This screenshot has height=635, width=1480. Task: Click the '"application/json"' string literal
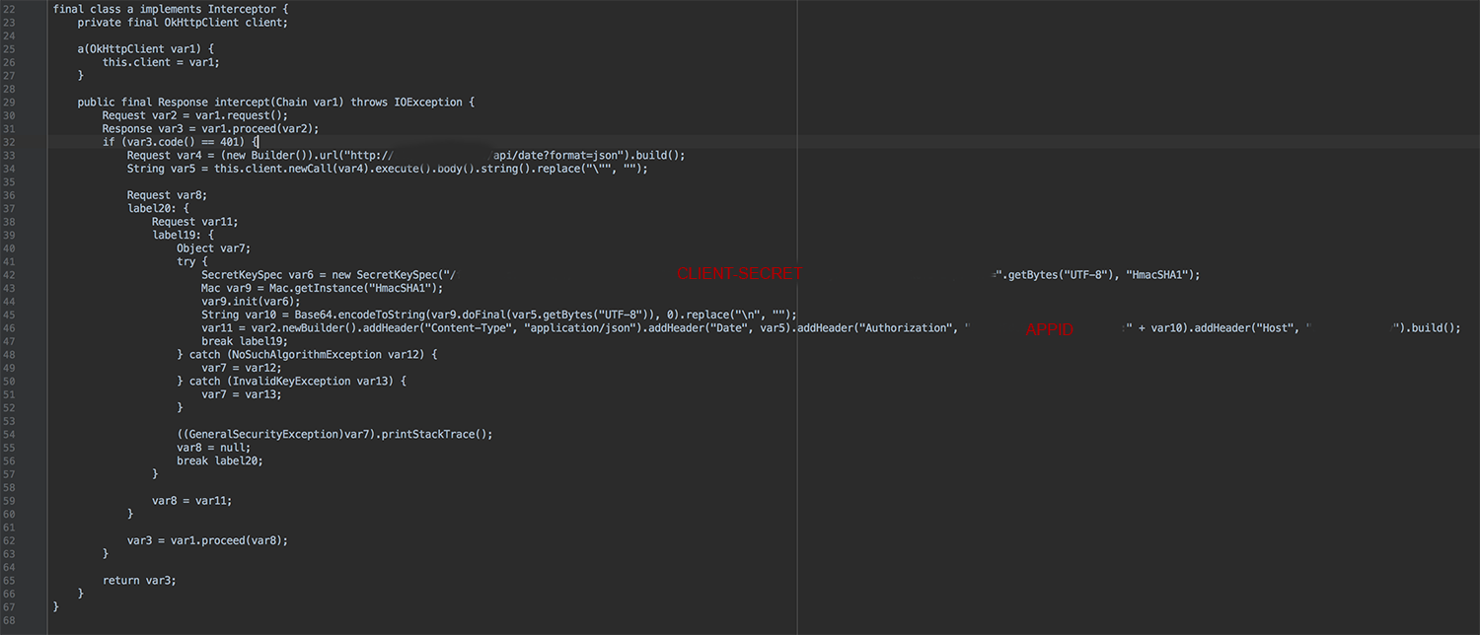579,328
